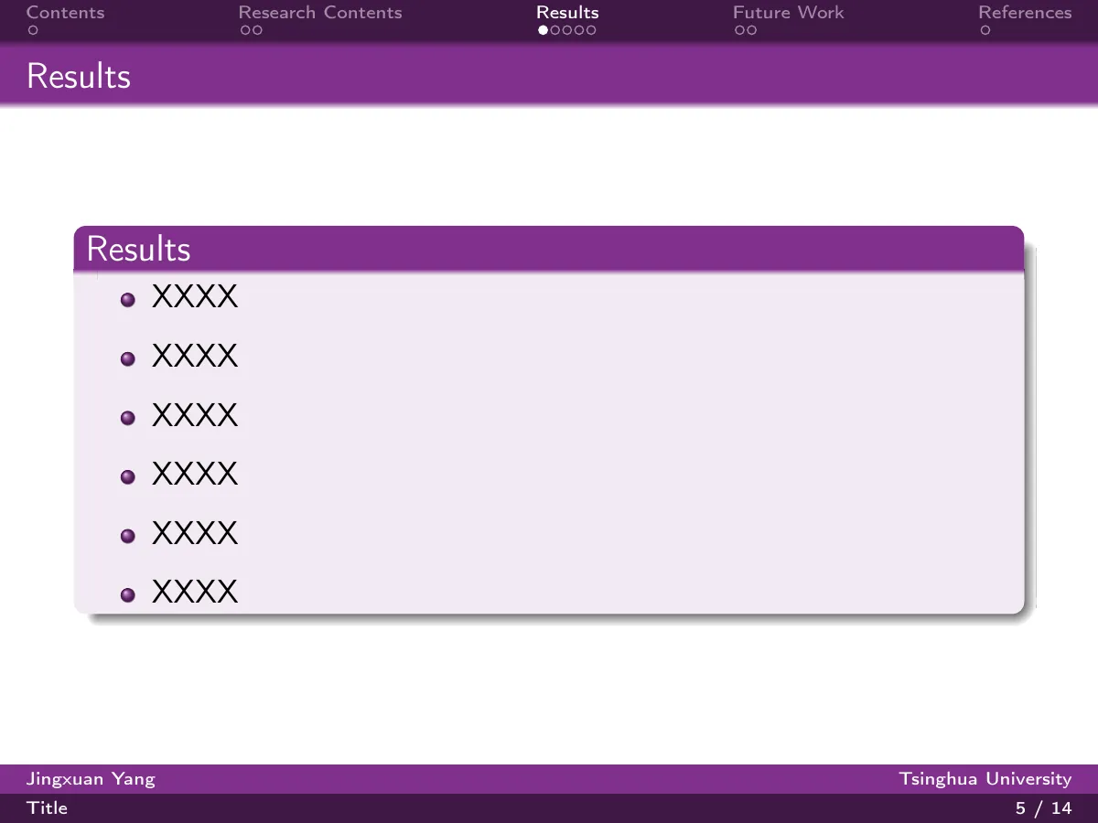Click the large Results frame title heading
1098x823 pixels.
click(79, 76)
